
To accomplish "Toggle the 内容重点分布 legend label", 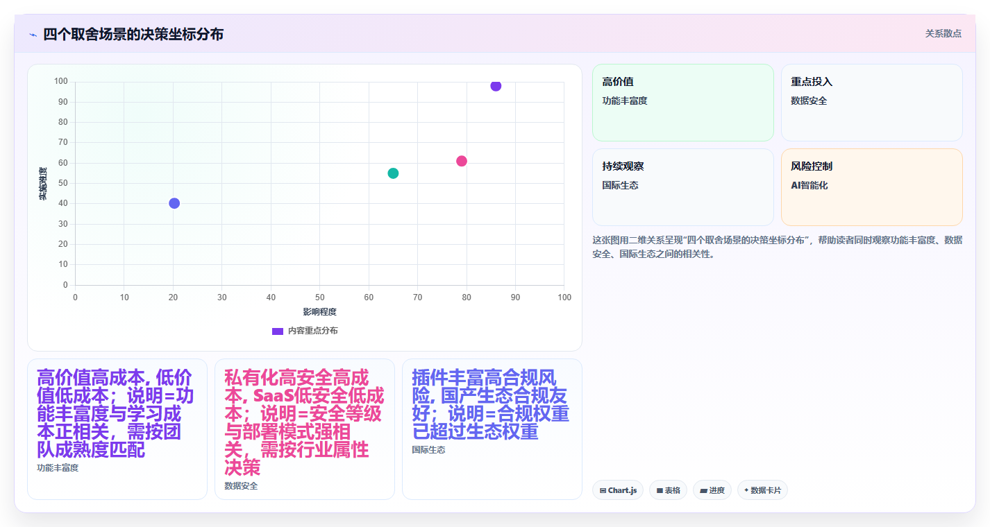I will click(x=313, y=331).
